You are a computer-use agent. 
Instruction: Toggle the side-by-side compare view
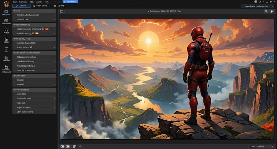(x=68, y=146)
